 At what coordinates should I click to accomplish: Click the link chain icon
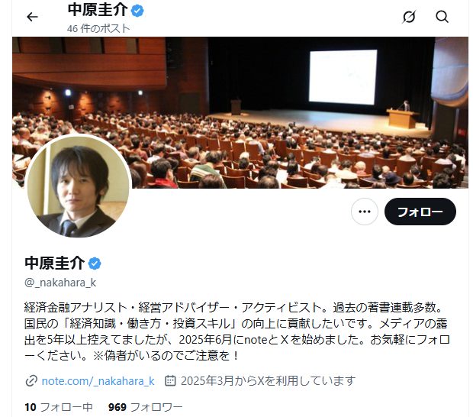[x=31, y=381]
